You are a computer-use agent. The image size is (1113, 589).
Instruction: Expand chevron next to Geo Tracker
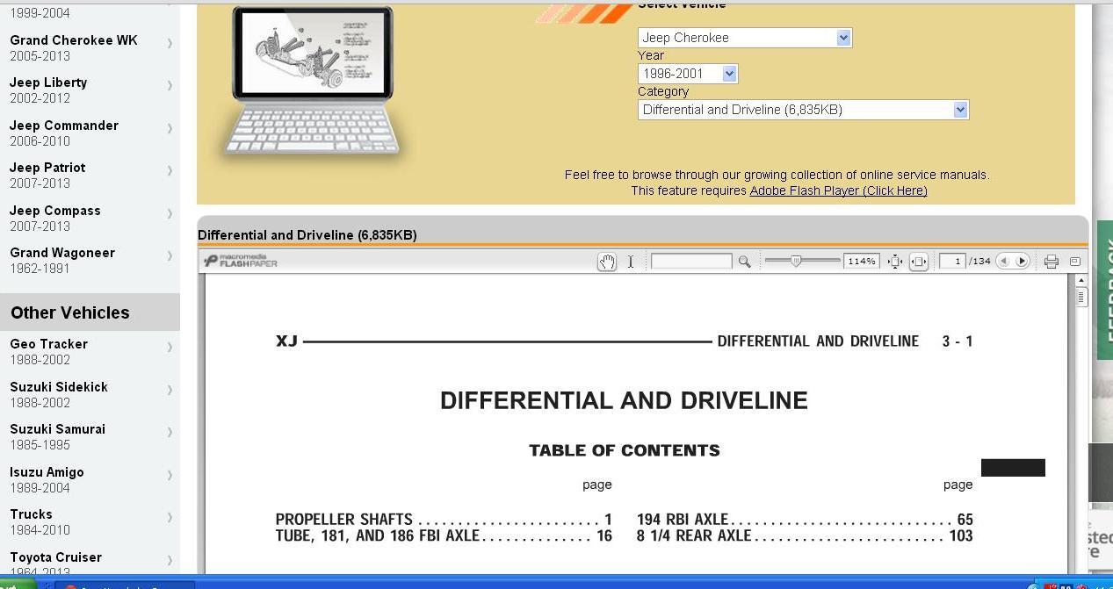[170, 347]
